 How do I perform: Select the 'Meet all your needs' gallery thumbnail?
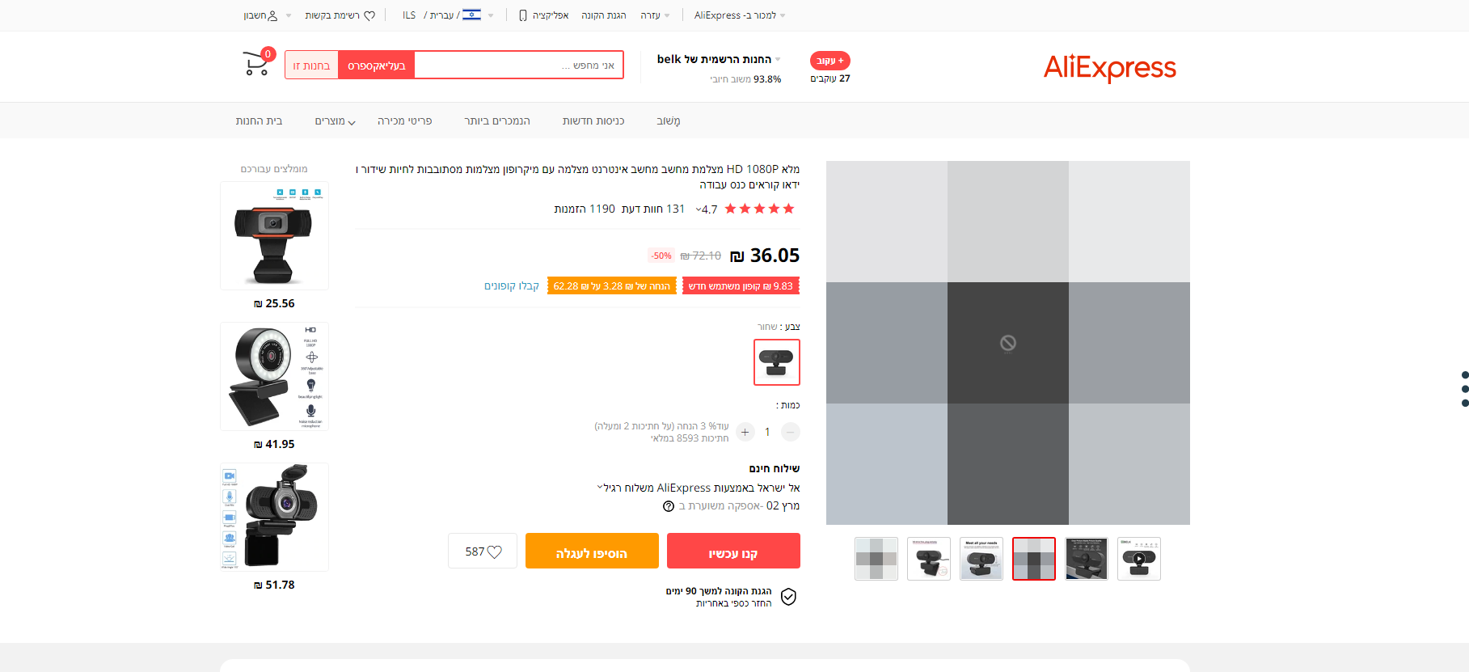[x=981, y=559]
